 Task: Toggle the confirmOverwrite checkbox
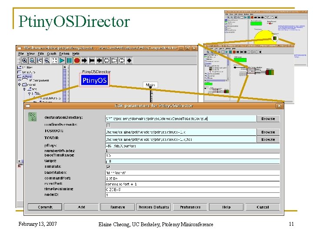108,125
